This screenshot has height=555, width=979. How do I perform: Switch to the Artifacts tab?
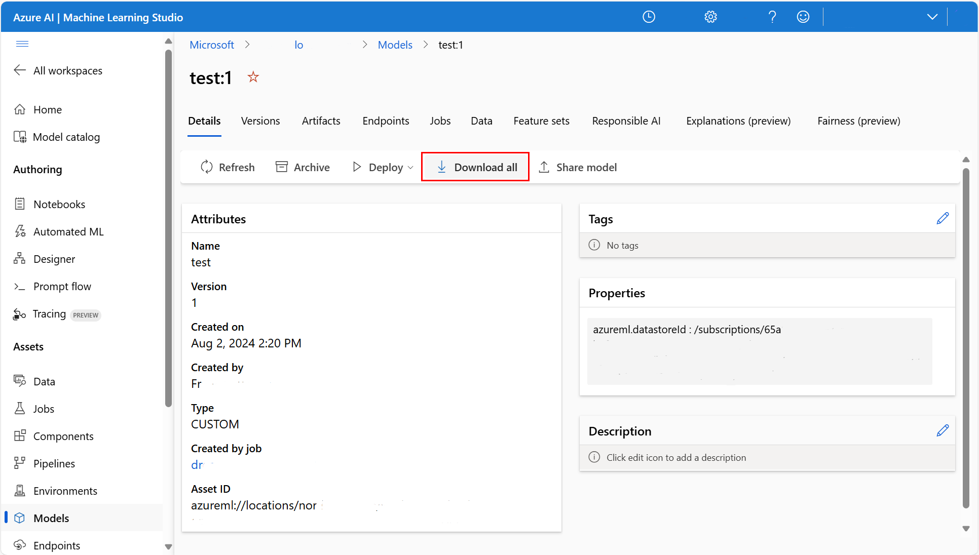tap(321, 121)
